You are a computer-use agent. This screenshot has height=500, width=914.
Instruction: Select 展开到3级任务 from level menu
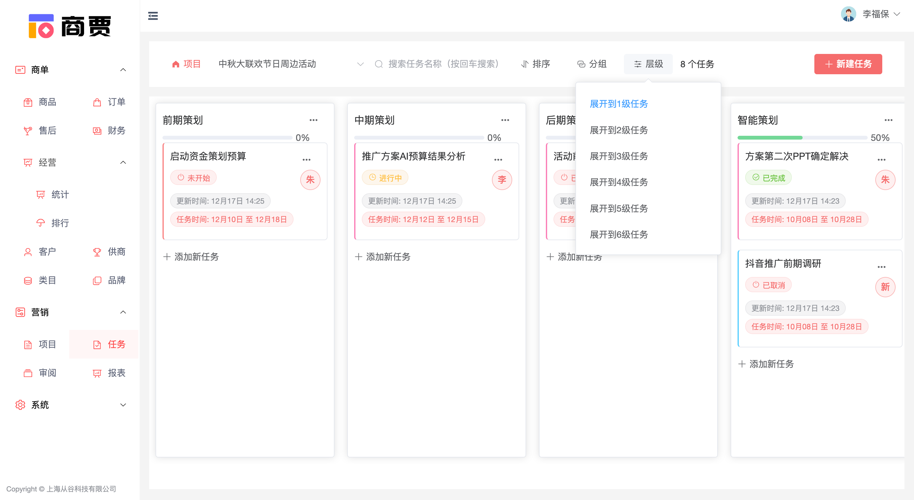[619, 156]
